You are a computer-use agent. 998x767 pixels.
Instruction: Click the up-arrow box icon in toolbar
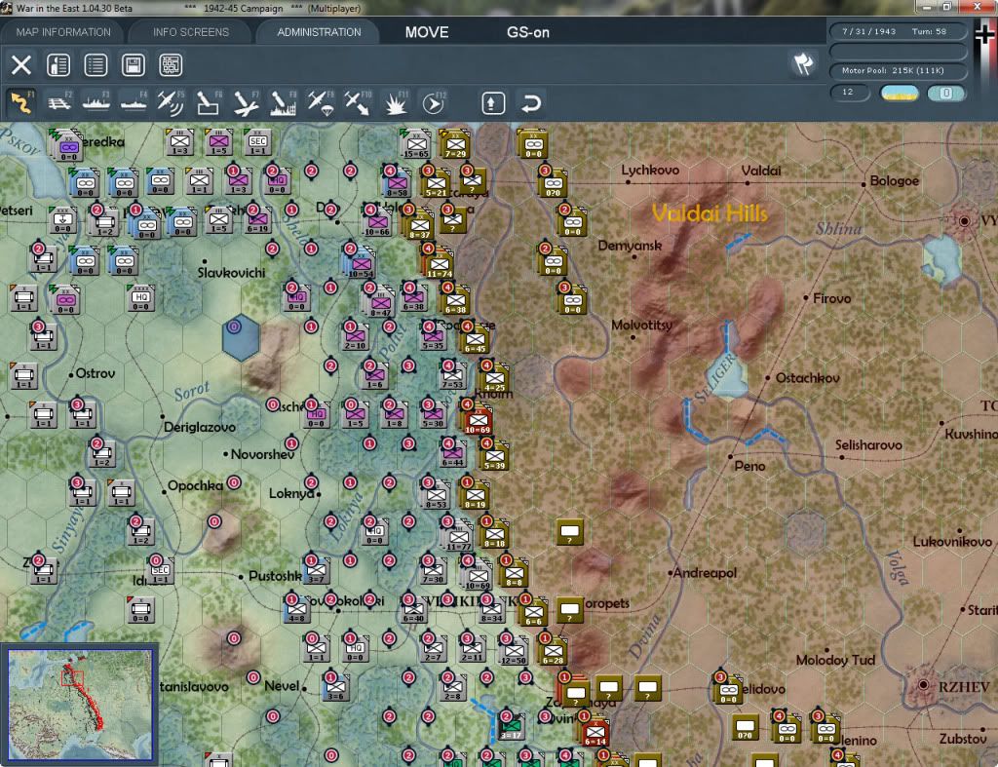493,103
